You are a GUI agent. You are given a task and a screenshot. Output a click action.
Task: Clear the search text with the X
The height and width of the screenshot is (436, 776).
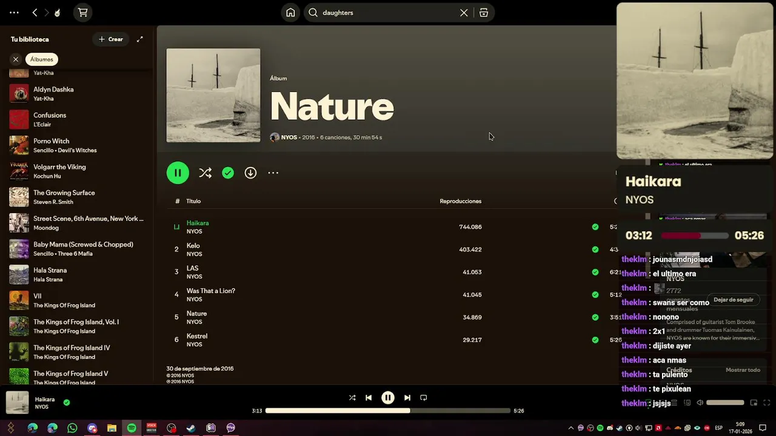tap(464, 13)
